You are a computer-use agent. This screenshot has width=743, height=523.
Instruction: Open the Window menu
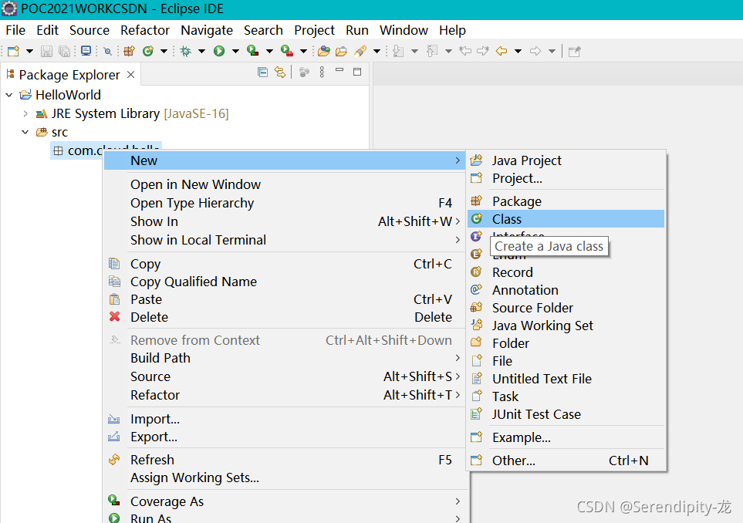(x=404, y=30)
